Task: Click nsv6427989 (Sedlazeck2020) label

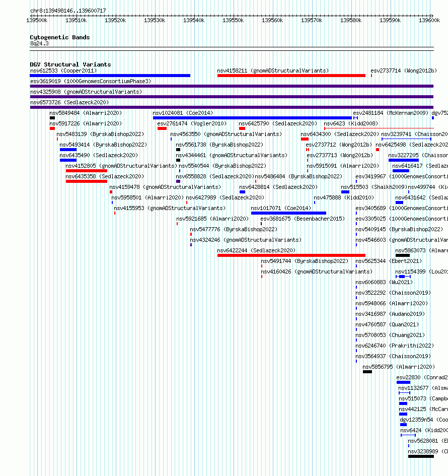Action: click(x=225, y=197)
